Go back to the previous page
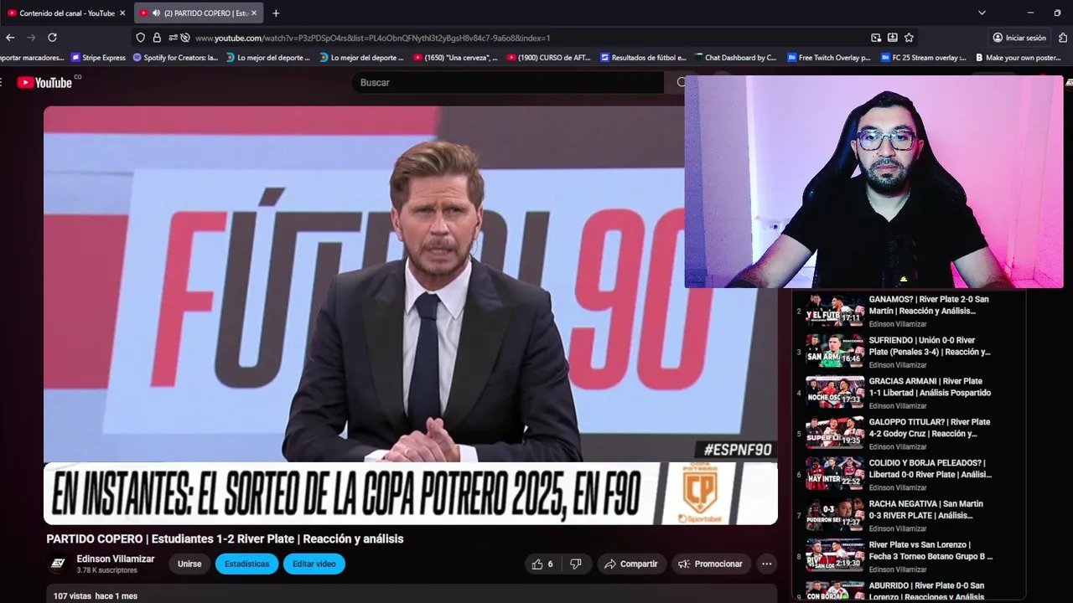 click(x=10, y=38)
